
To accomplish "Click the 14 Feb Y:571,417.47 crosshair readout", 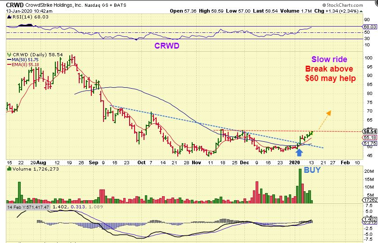I will [x=28, y=207].
